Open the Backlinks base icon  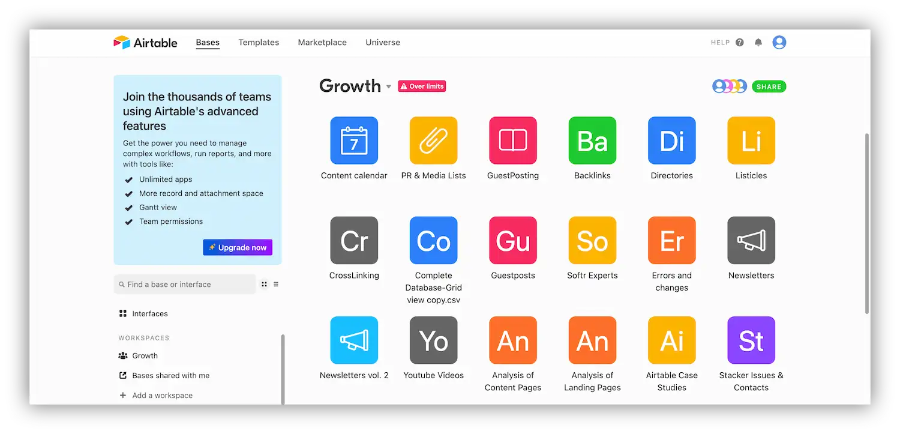[x=592, y=140]
